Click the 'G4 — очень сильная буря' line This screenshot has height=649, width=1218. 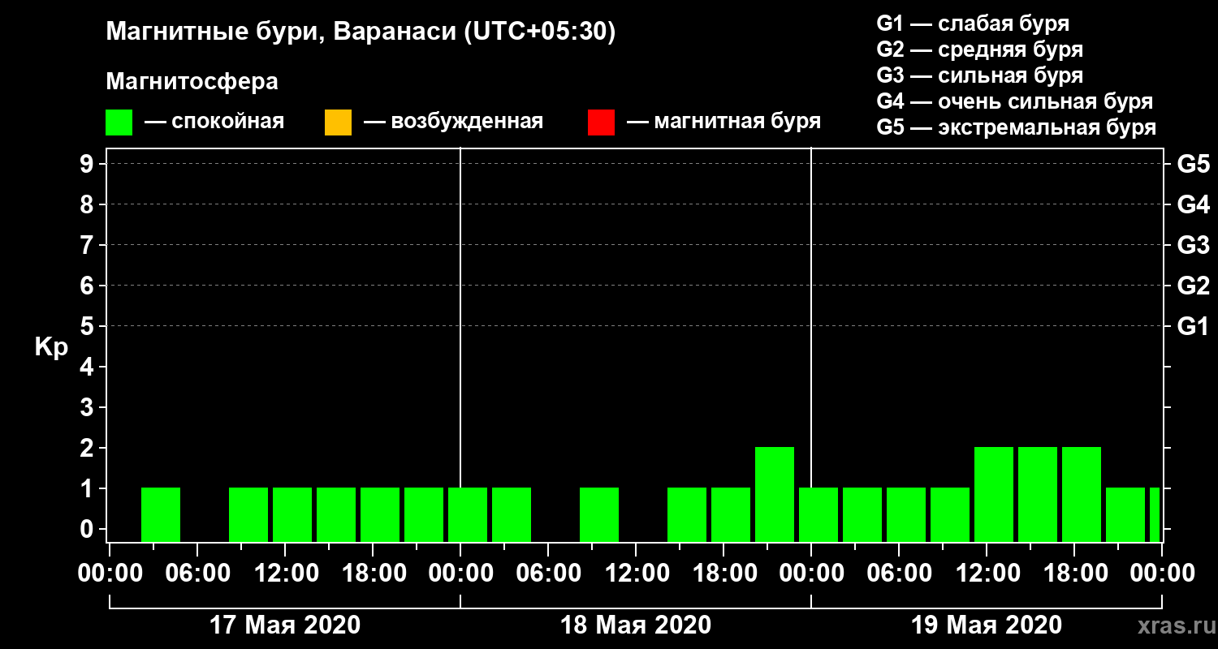click(1014, 101)
